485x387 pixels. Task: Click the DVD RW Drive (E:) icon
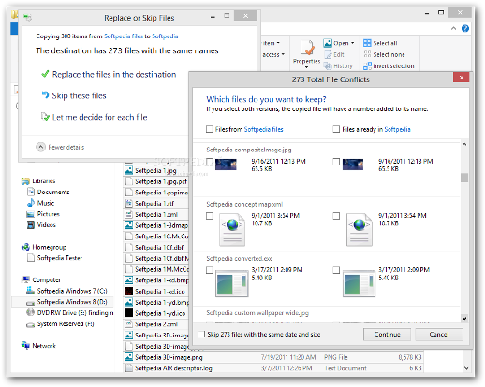click(31, 312)
